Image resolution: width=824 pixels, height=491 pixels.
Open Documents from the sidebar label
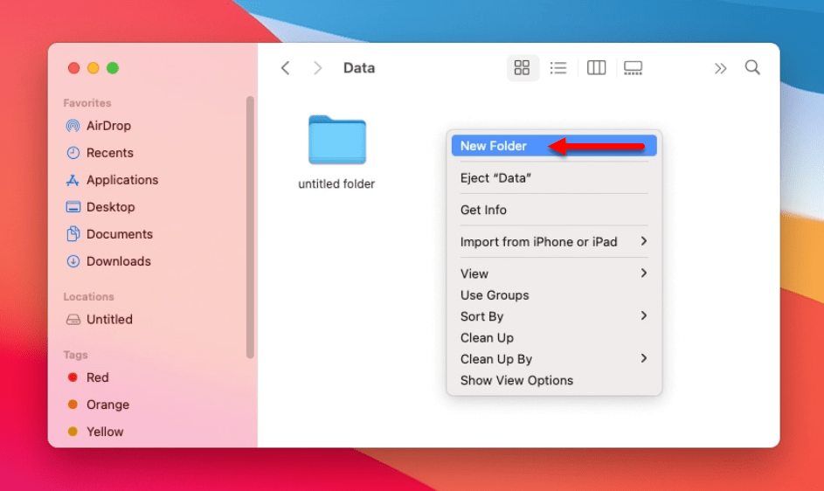click(120, 234)
